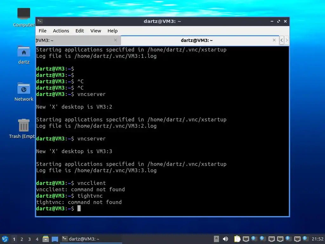
Task: Open the removable media eject icon
Action: pyautogui.click(x=216, y=239)
